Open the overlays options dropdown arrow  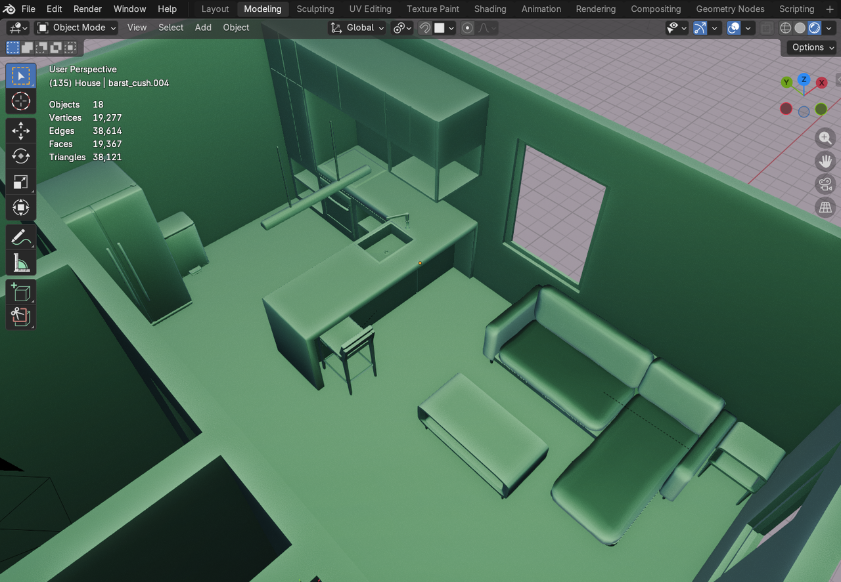pyautogui.click(x=748, y=28)
